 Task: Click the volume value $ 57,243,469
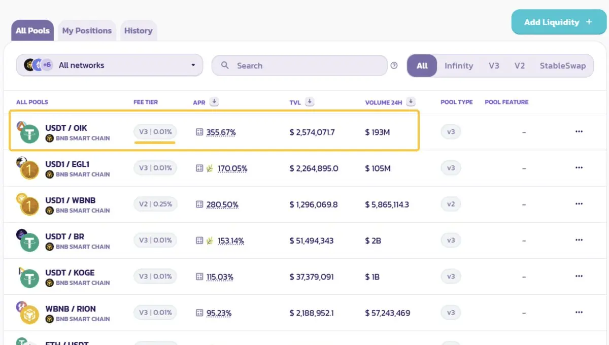[388, 313]
